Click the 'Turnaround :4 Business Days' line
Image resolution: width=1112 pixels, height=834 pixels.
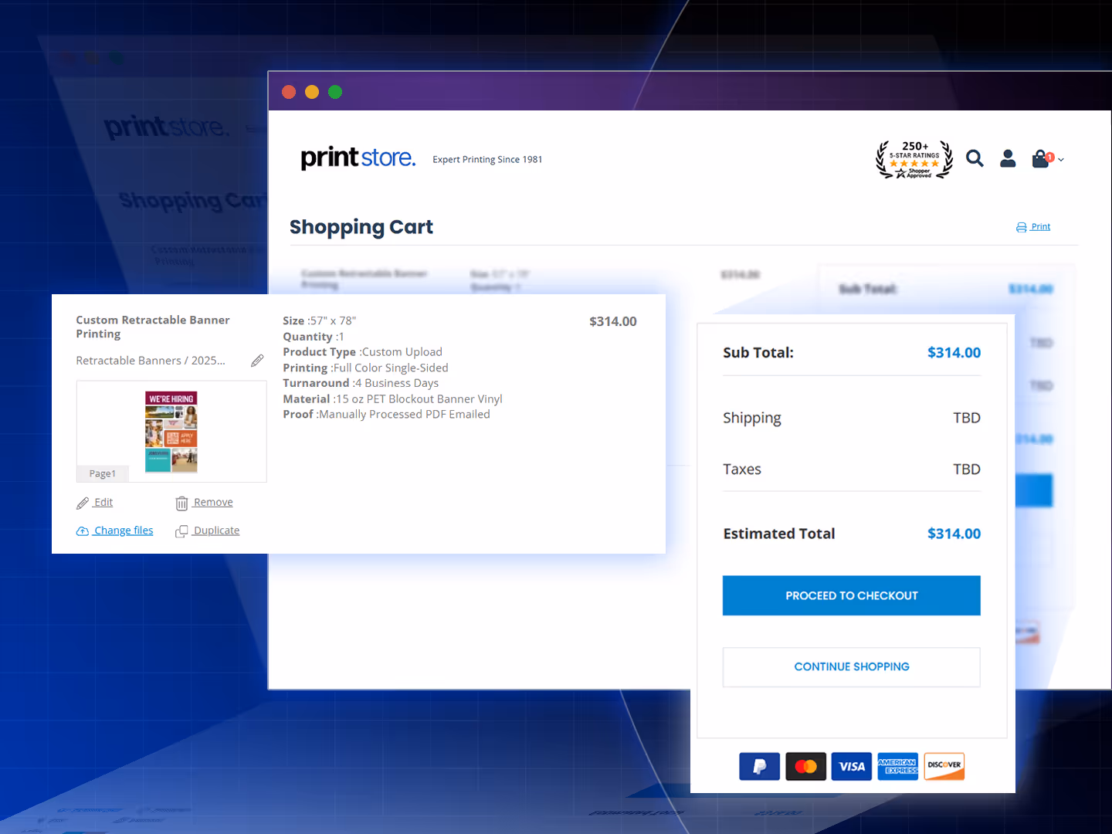click(361, 383)
